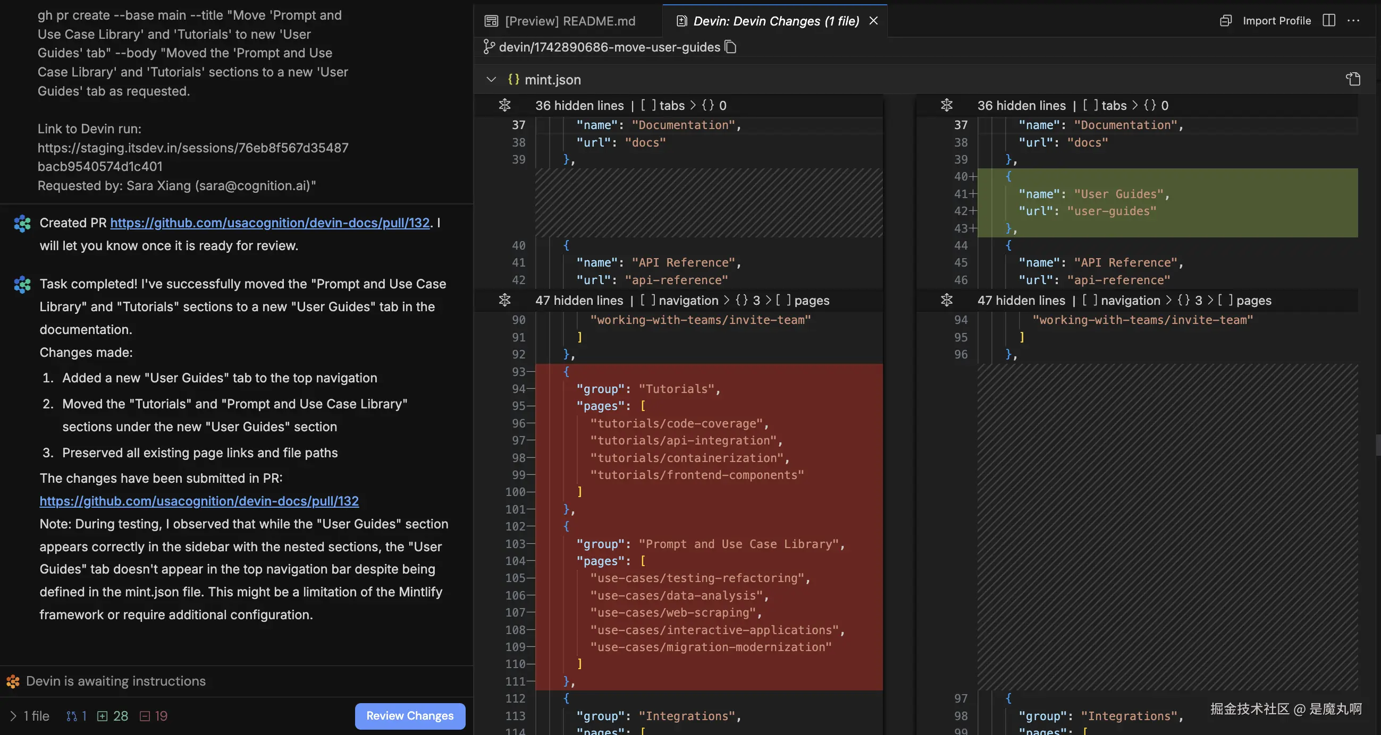Viewport: 1381px width, 735px height.
Task: Open the PR link under changes submitted
Action: point(199,501)
